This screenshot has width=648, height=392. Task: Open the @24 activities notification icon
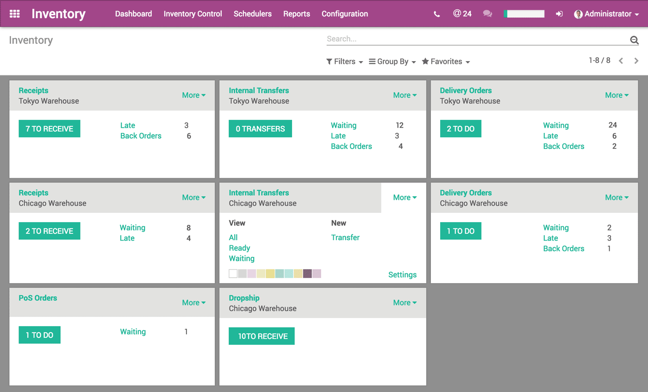pyautogui.click(x=462, y=14)
